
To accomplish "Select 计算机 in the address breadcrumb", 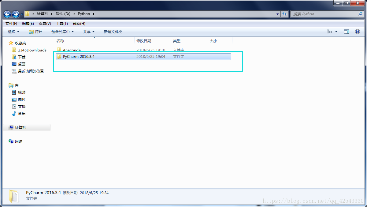I will coord(43,14).
